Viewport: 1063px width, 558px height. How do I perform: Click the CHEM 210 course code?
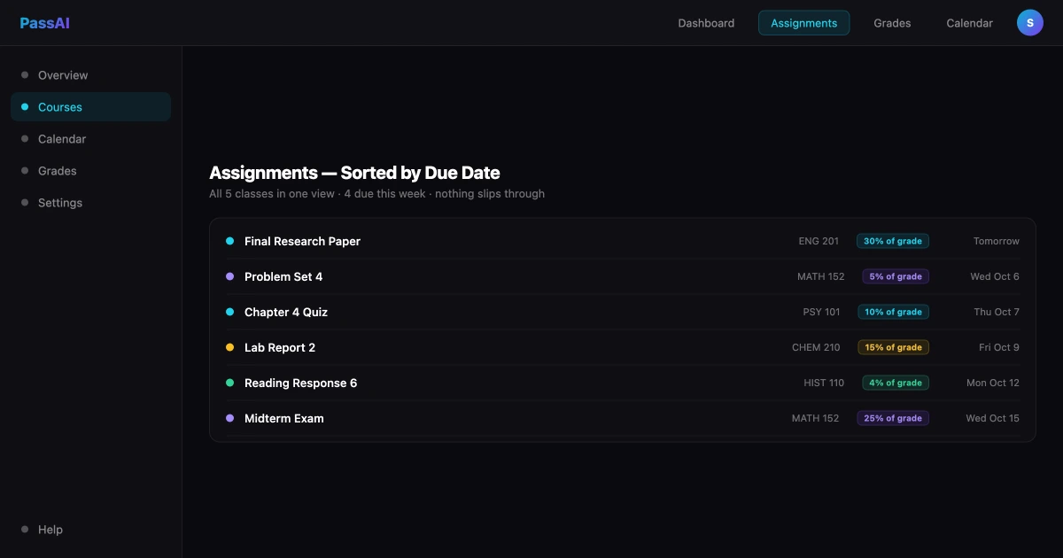click(816, 347)
